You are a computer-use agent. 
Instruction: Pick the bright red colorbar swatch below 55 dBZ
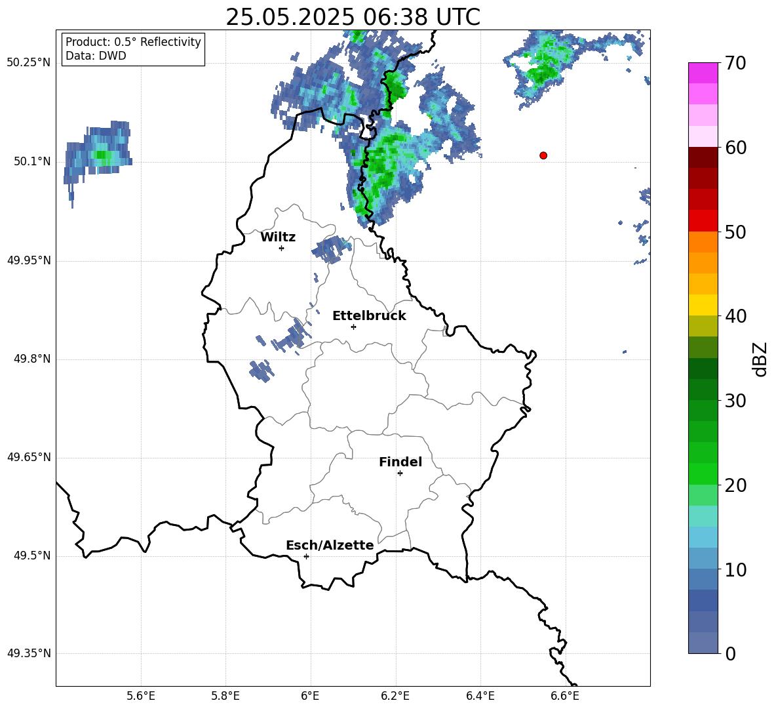703,221
